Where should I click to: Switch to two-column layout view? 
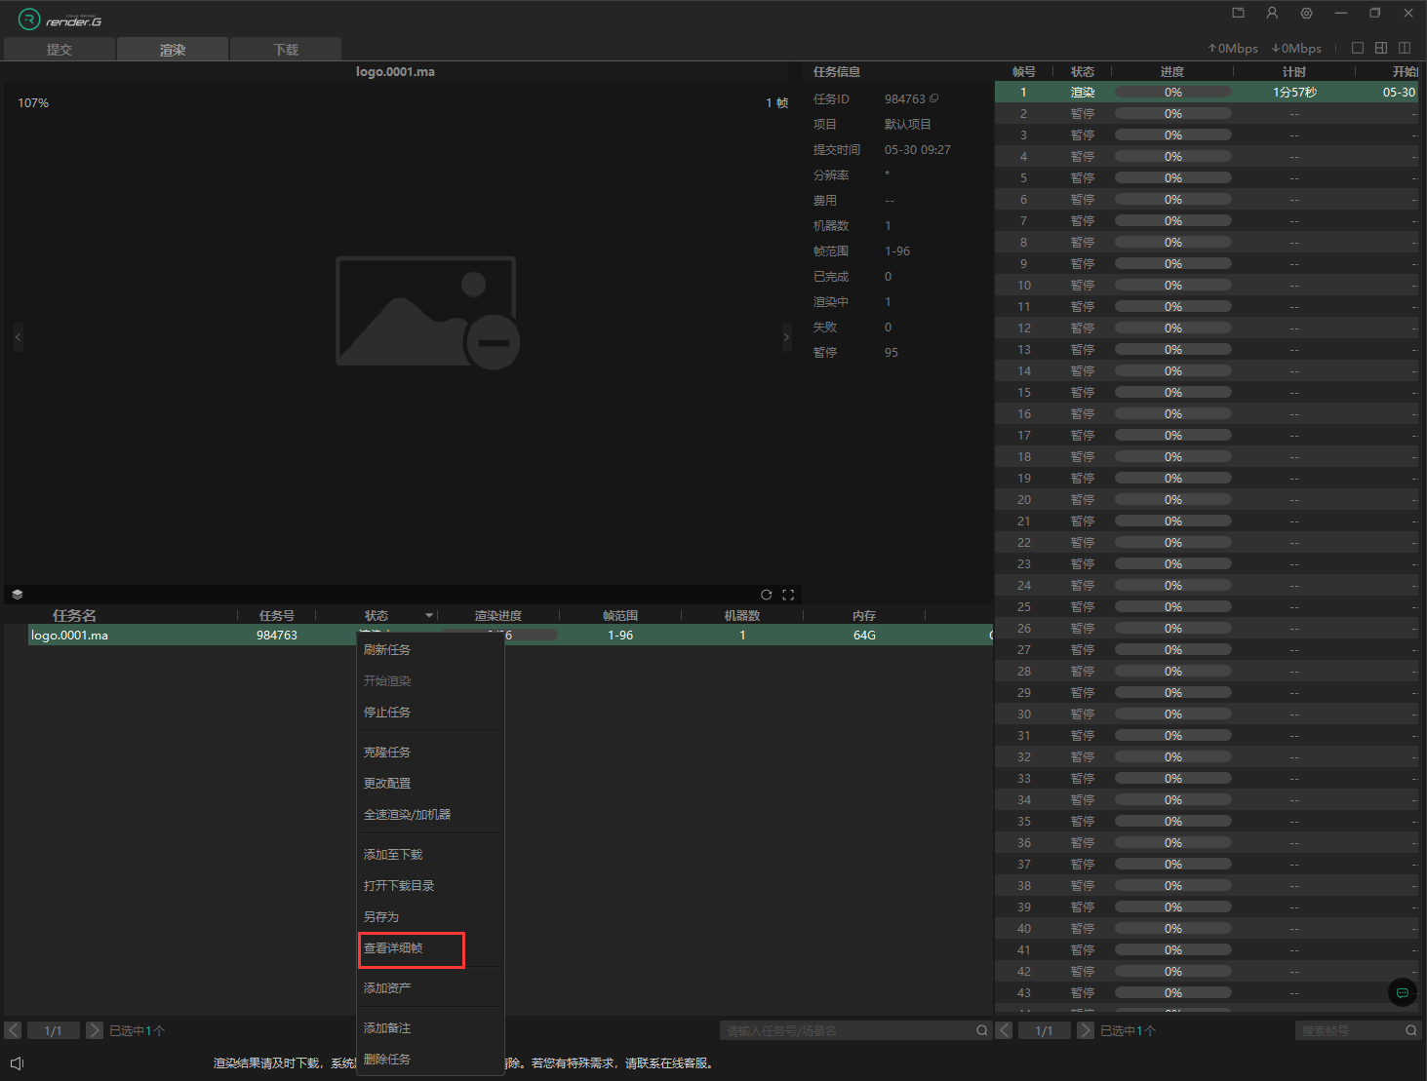tap(1405, 48)
